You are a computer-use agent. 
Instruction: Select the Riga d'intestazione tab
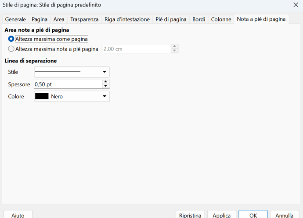[x=127, y=19]
